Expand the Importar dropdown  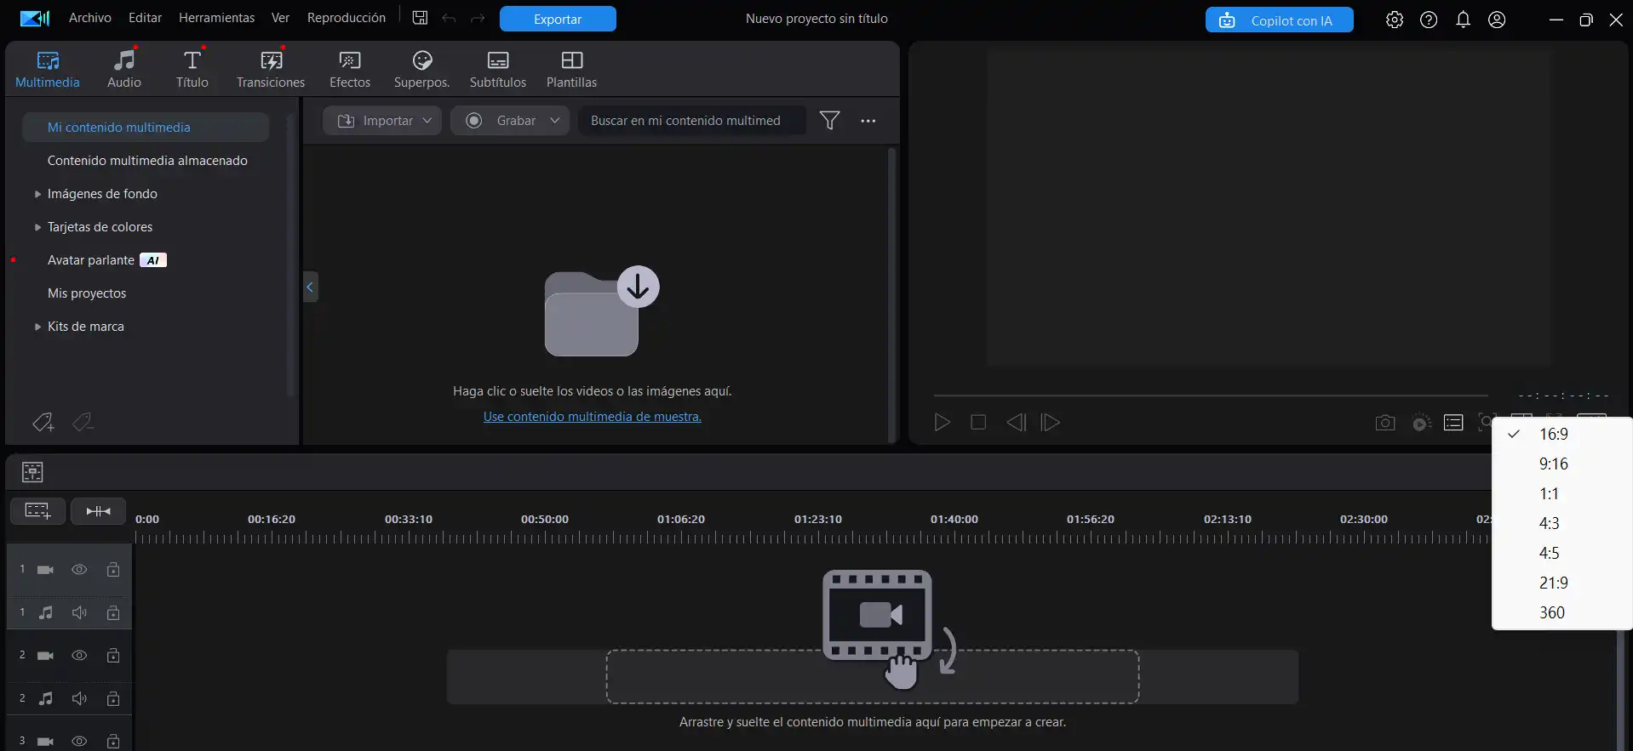[427, 121]
